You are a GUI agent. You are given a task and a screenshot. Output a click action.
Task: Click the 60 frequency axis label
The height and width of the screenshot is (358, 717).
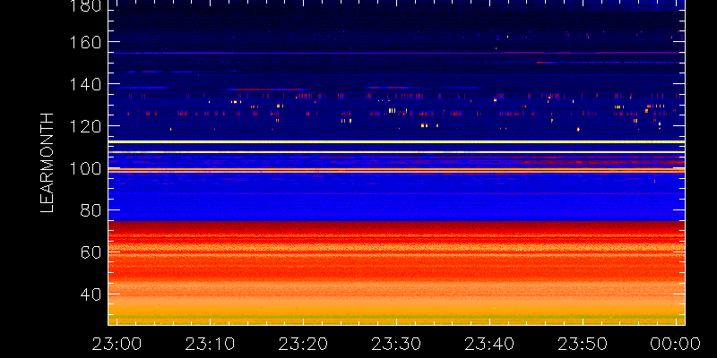91,252
